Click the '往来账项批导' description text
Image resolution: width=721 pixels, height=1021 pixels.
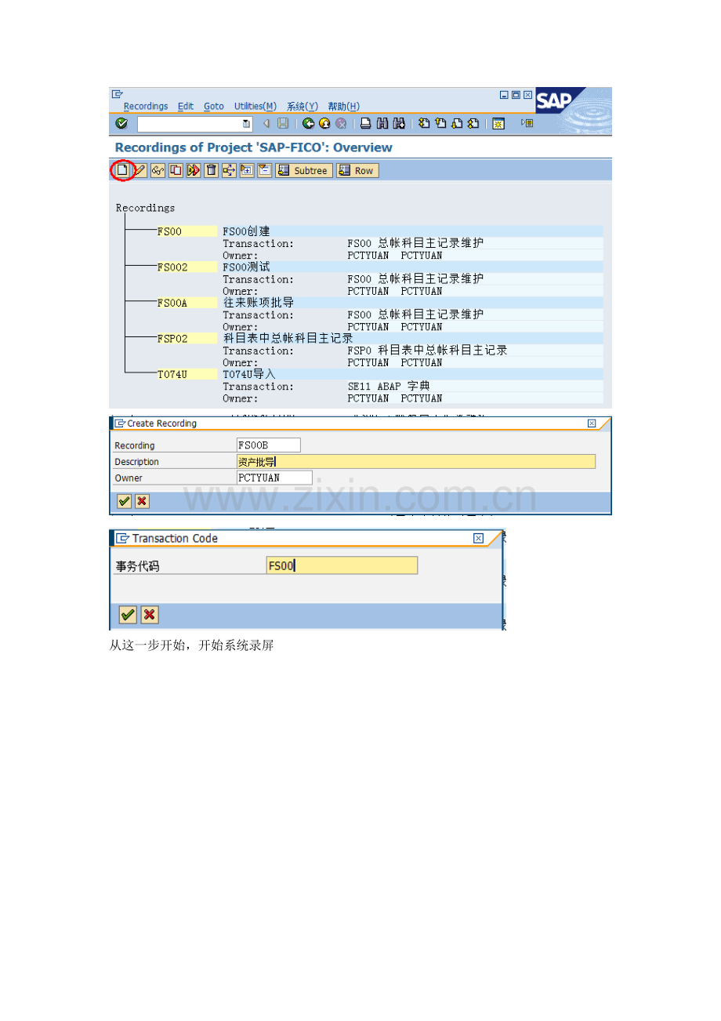259,303
